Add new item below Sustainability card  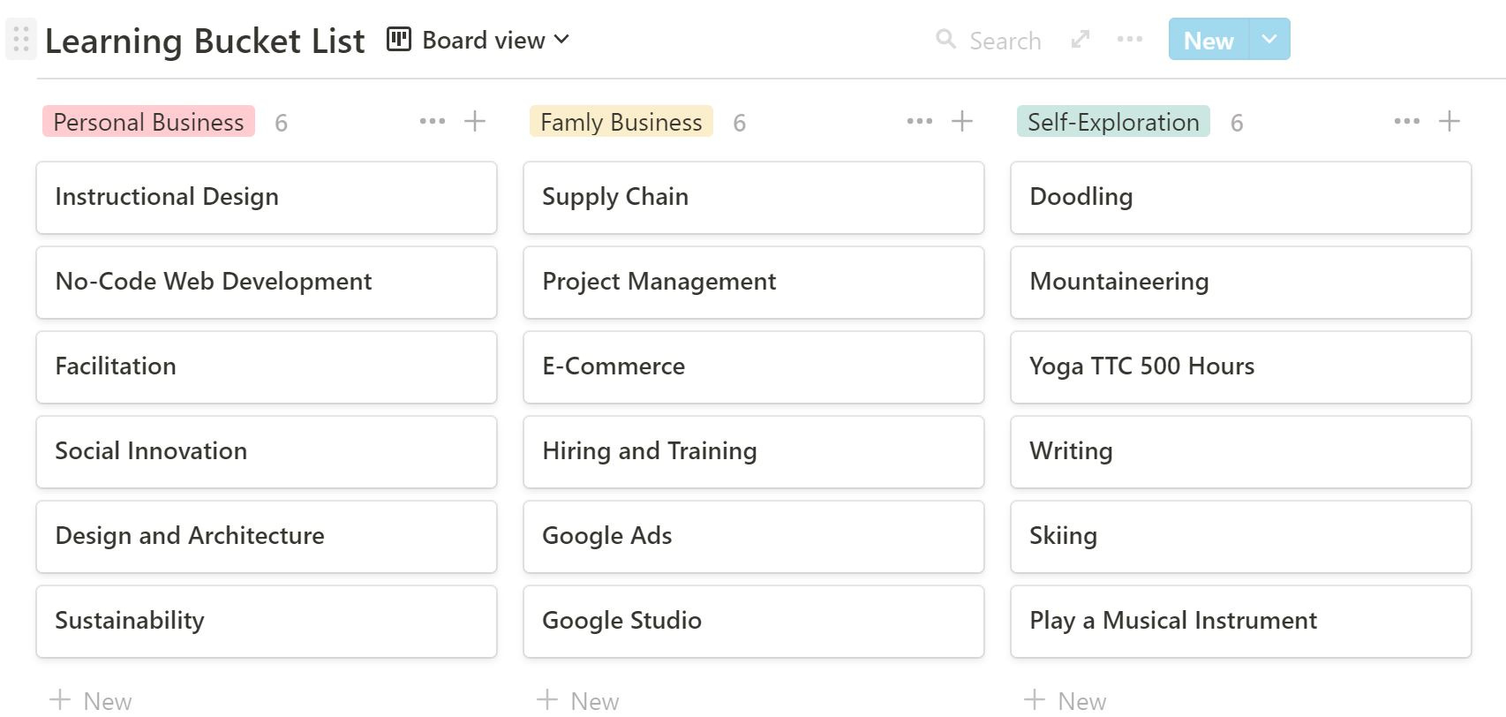tap(92, 700)
